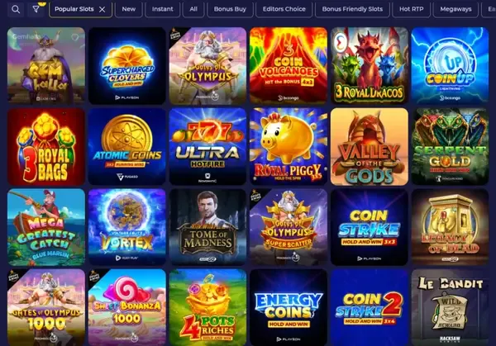Viewport: 496px width, 346px height.
Task: Open the Instant games tab
Action: (162, 9)
